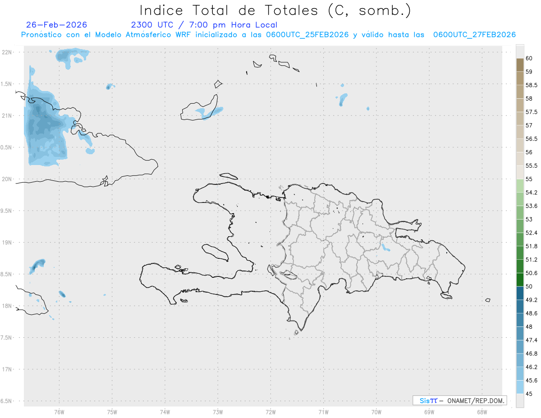Click the "58.5" value on the color scale

point(531,85)
